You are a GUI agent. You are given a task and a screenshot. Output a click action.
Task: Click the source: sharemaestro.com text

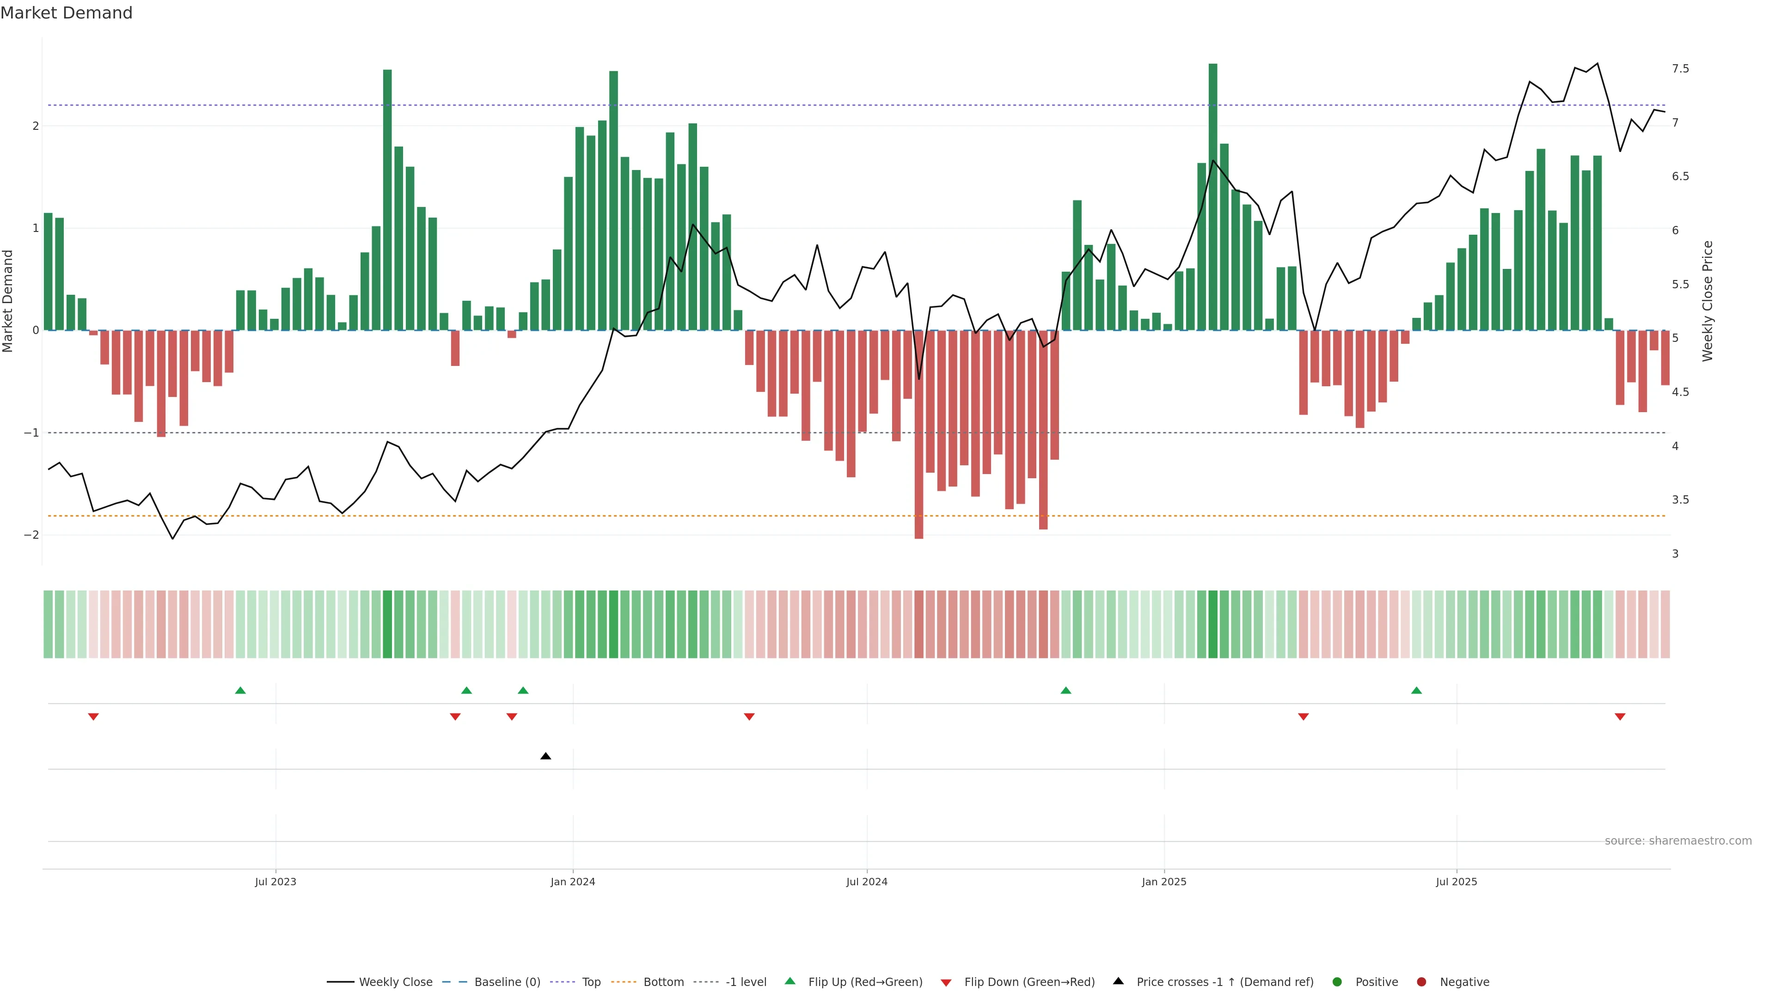pos(1678,841)
